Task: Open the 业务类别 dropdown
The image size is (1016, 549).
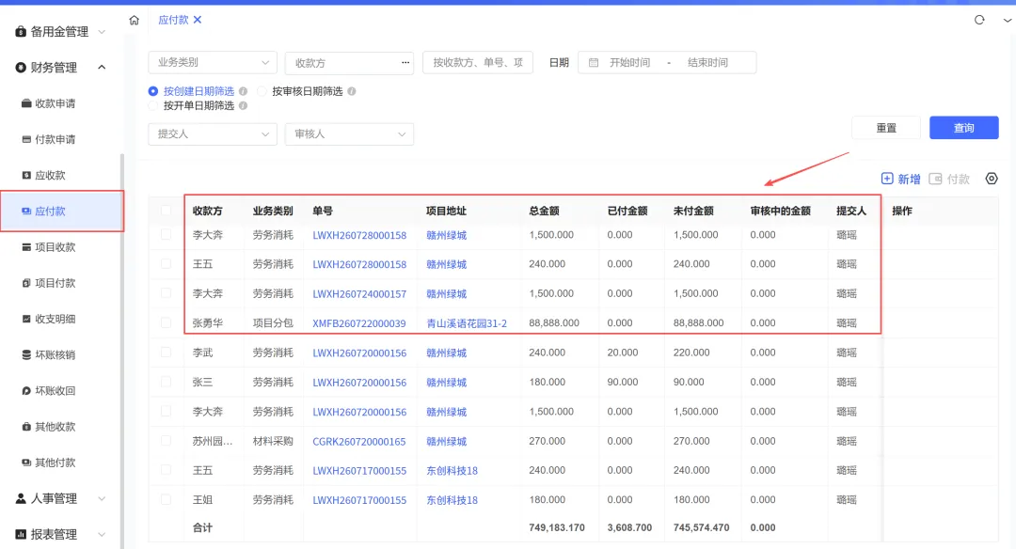Action: (x=213, y=63)
